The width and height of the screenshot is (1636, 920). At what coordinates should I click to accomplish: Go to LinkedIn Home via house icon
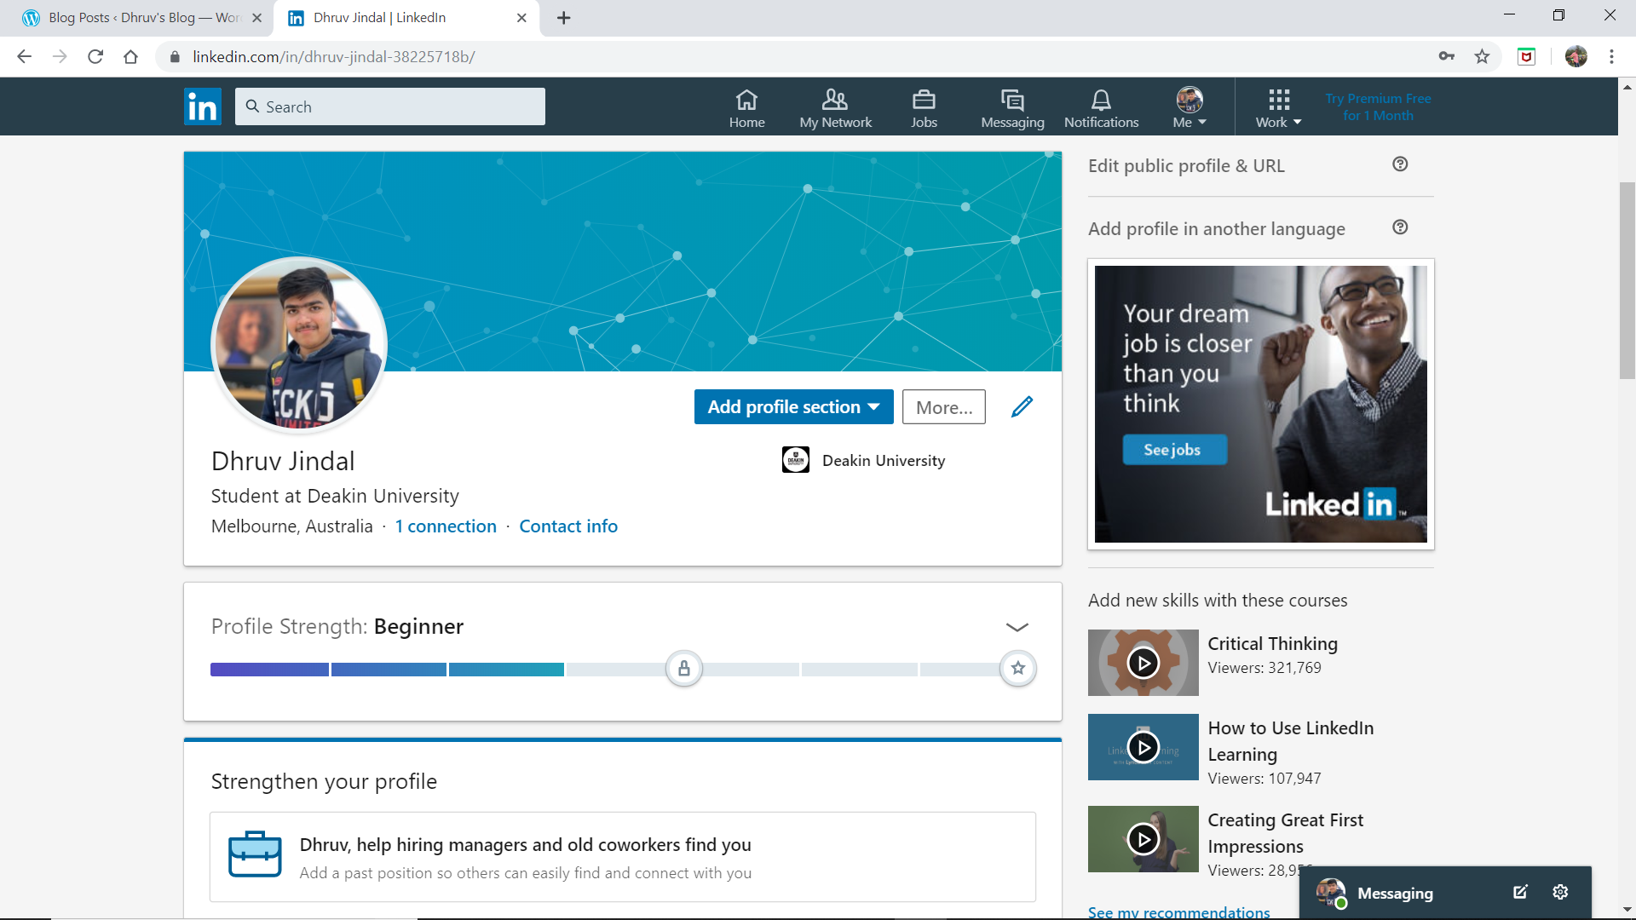746,107
